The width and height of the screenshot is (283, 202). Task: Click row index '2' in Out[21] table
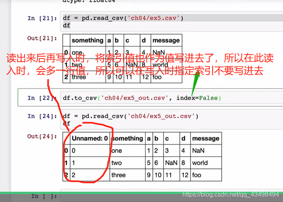click(66, 77)
